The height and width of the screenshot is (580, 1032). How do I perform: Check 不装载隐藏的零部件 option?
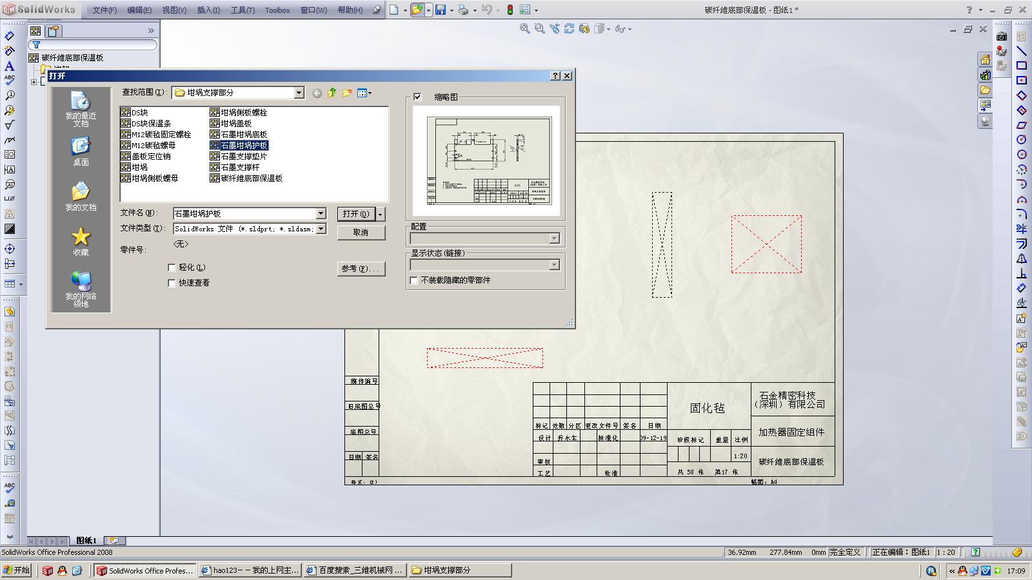413,280
